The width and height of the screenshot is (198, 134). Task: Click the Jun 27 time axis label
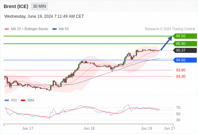(169, 128)
